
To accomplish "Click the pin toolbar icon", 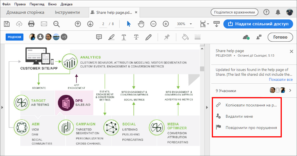I will coord(167,37).
